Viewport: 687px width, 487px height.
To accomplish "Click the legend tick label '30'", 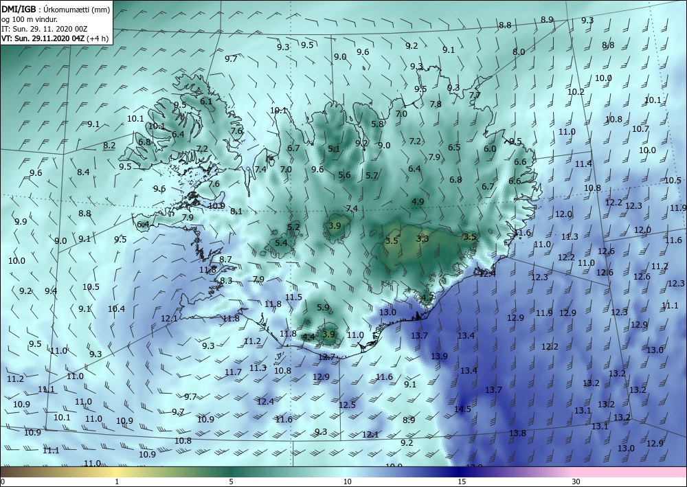I will (576, 482).
